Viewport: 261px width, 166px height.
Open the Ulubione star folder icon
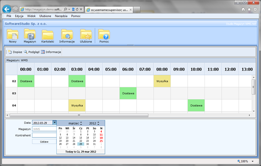click(86, 34)
